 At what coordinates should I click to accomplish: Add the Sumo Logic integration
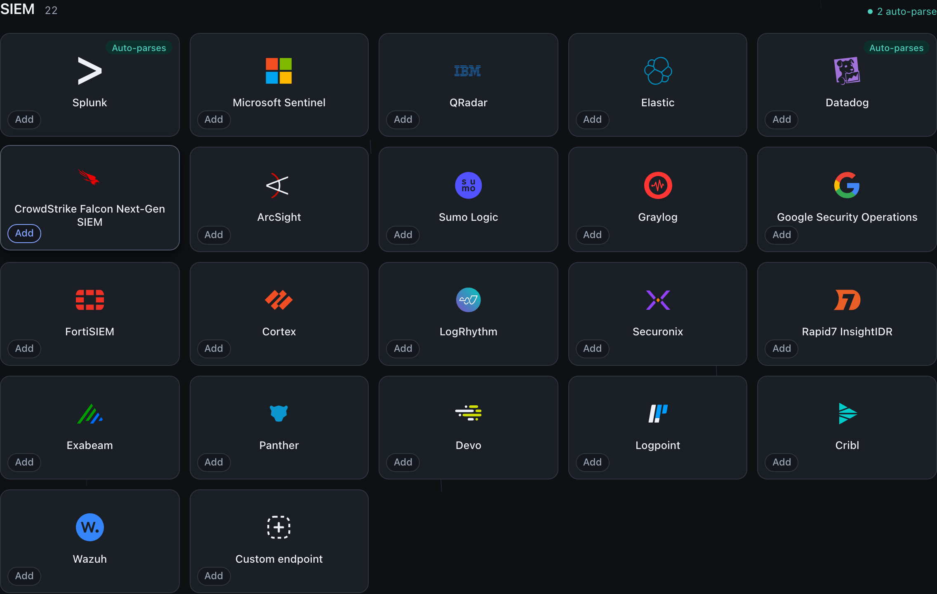(403, 235)
